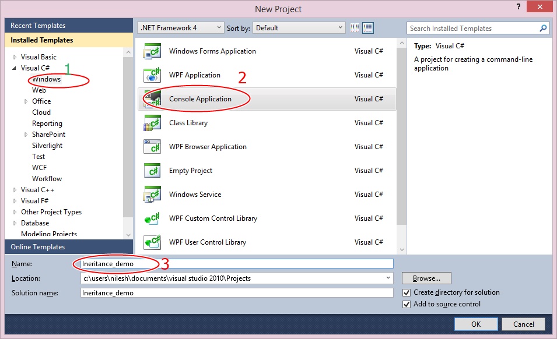Select the WPF Application template icon

(152, 75)
